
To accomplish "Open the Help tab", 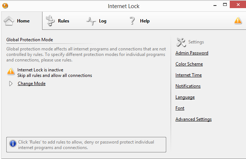I will click(x=144, y=21).
